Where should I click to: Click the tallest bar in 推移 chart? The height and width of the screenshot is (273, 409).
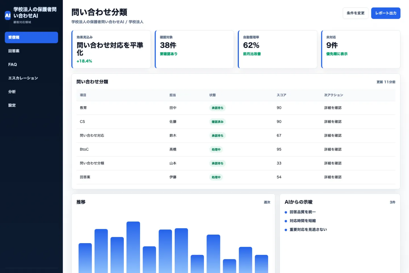click(x=133, y=247)
